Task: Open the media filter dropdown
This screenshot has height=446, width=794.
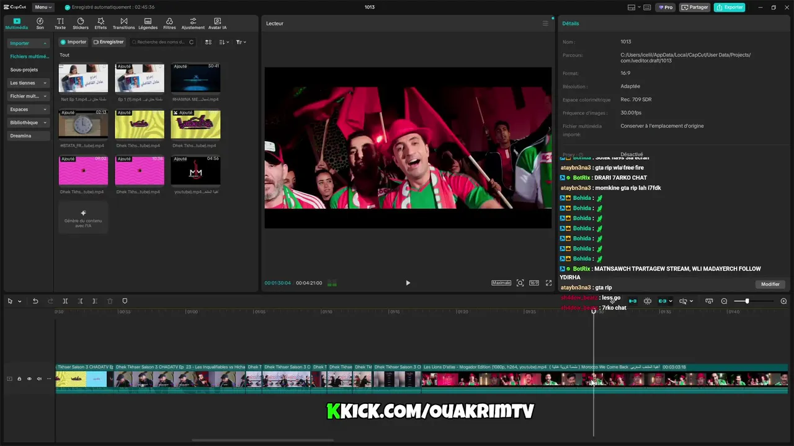Action: pyautogui.click(x=241, y=42)
